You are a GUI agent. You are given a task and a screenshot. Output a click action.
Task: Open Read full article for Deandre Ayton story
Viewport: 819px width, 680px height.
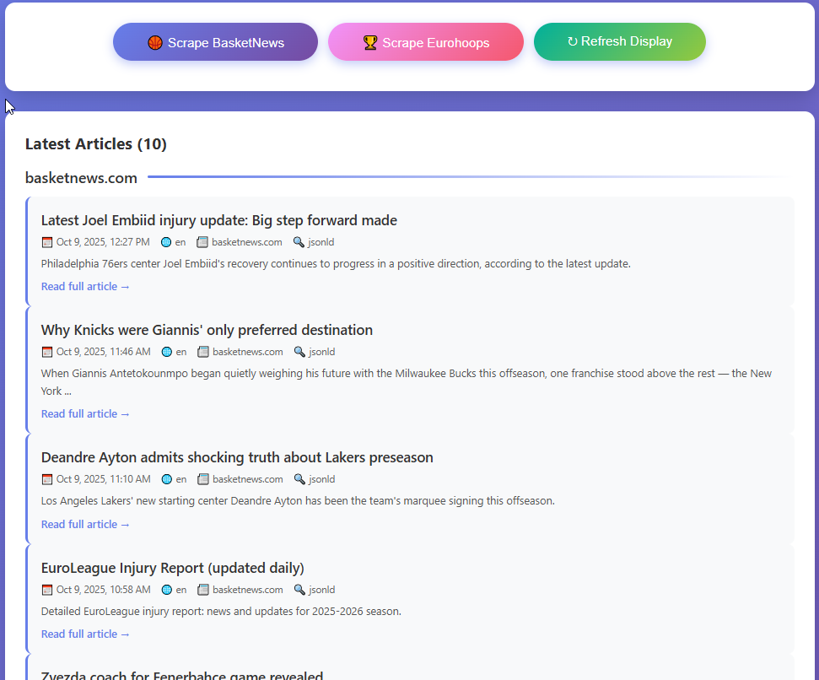85,525
